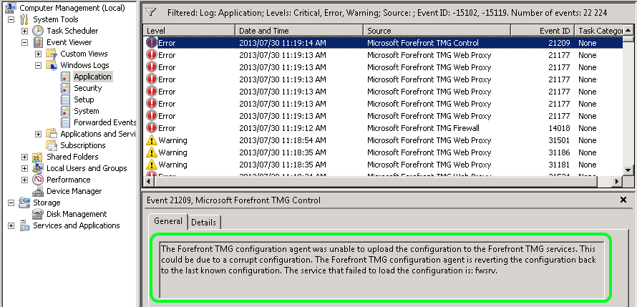Click the filter funnel icon
The height and width of the screenshot is (307, 637).
[x=151, y=12]
